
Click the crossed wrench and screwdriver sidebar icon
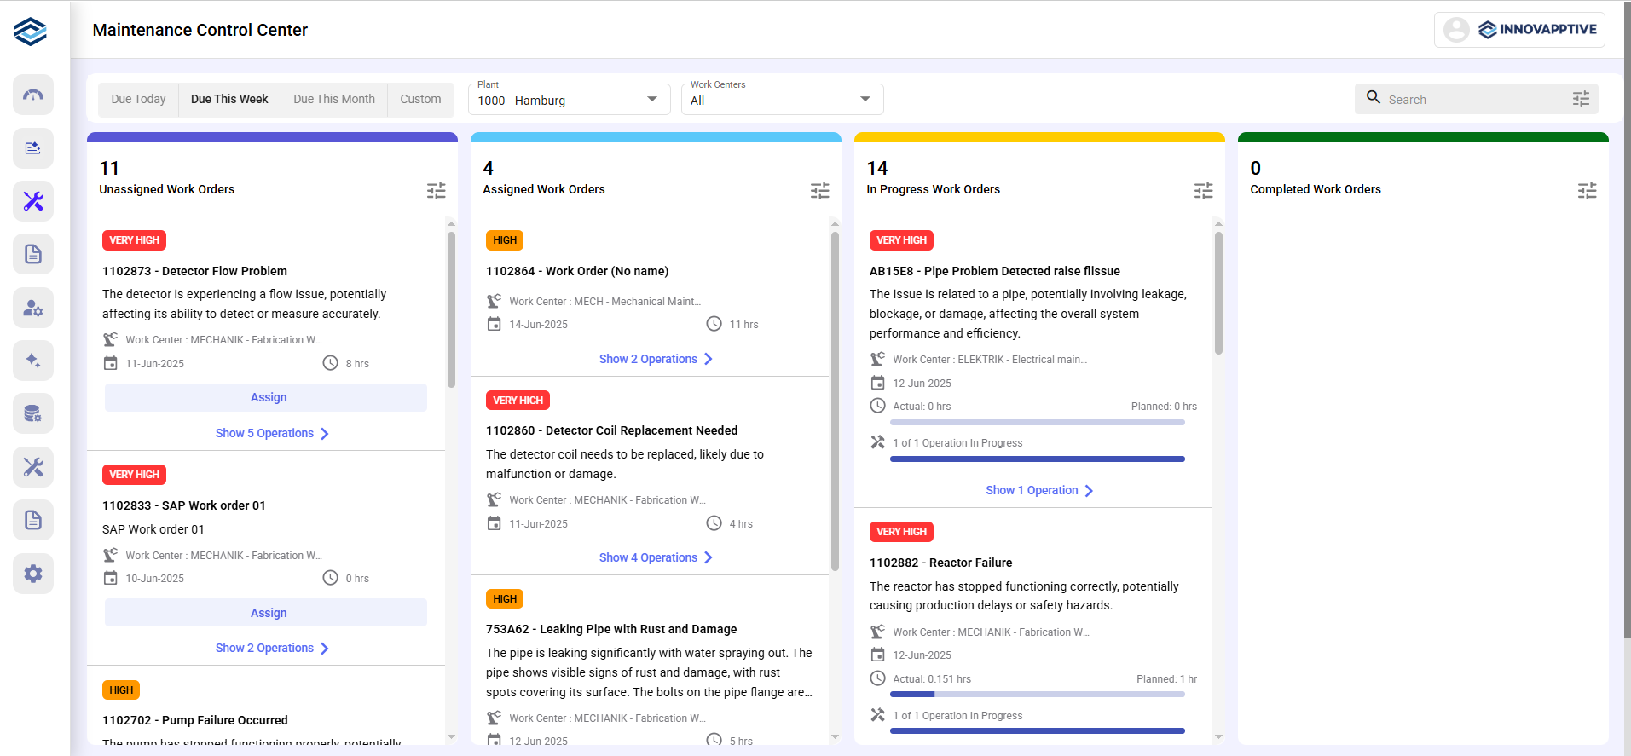point(33,201)
